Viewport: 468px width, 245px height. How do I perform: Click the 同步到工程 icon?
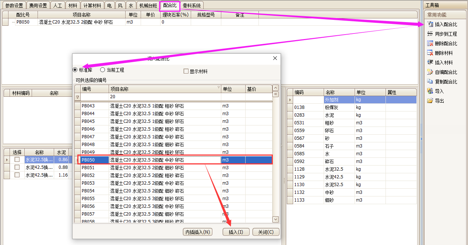coord(430,34)
